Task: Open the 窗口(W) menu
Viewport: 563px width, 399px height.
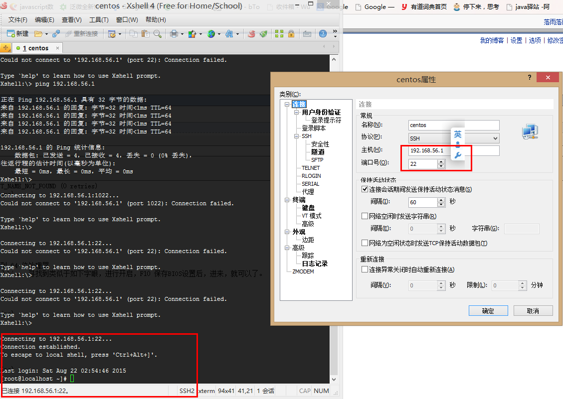Action: coord(127,20)
